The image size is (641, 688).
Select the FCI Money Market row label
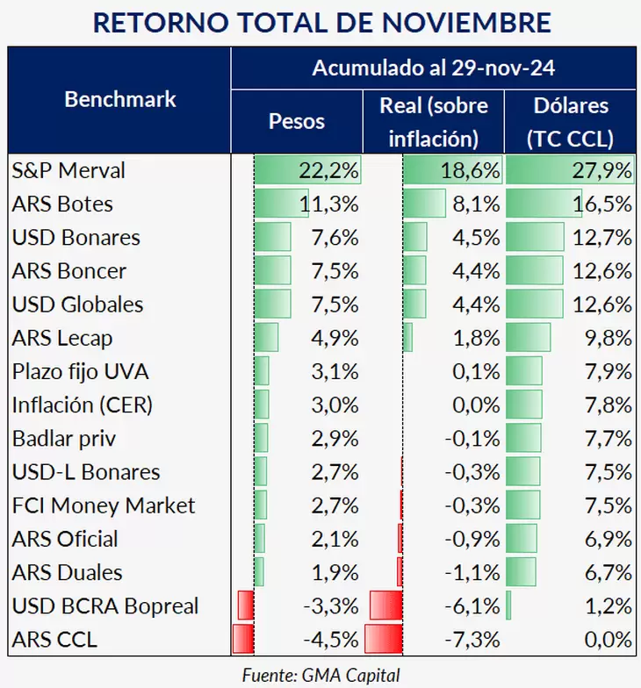(104, 505)
